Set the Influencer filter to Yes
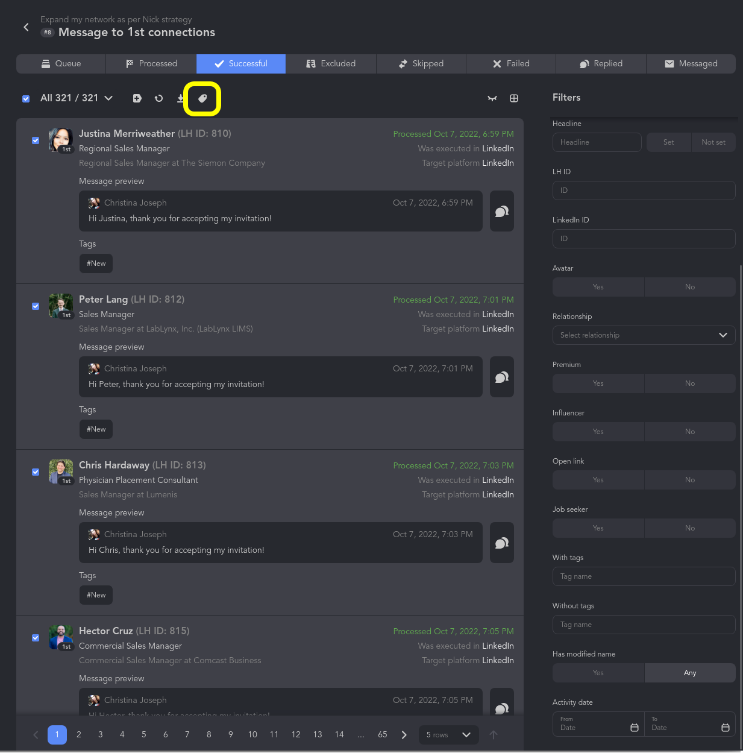This screenshot has width=743, height=753. pyautogui.click(x=598, y=432)
